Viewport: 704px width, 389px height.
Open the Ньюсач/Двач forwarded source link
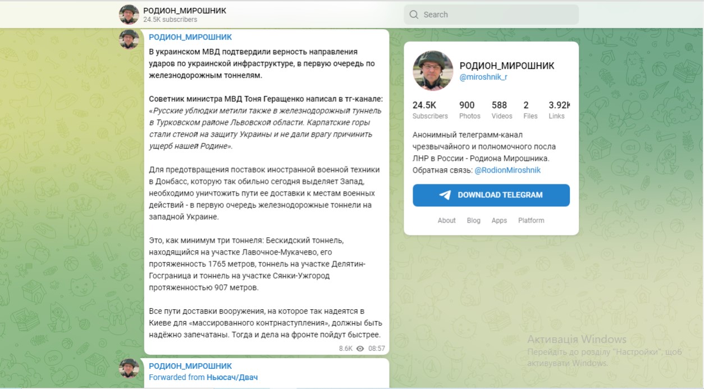pyautogui.click(x=232, y=377)
